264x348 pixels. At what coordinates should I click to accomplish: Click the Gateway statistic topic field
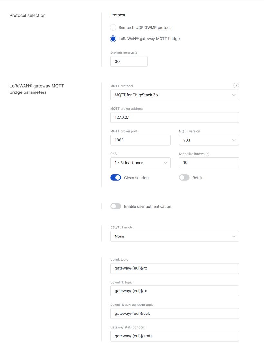pos(174,336)
